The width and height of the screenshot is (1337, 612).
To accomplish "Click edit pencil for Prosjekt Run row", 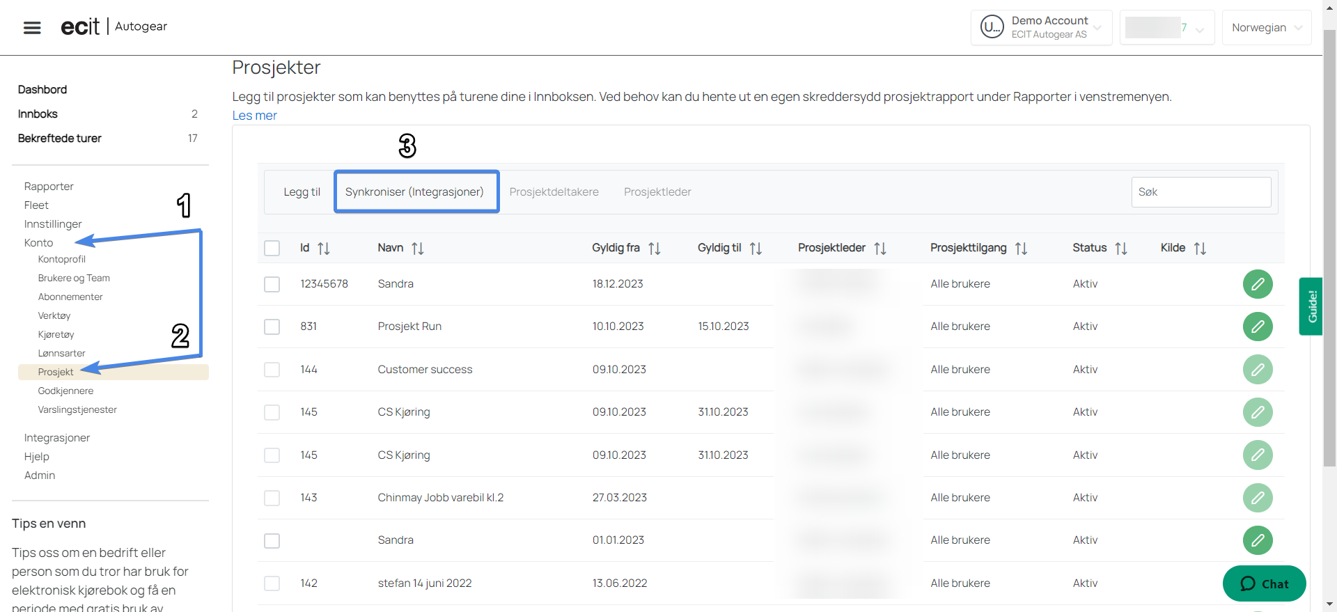I will tap(1257, 327).
